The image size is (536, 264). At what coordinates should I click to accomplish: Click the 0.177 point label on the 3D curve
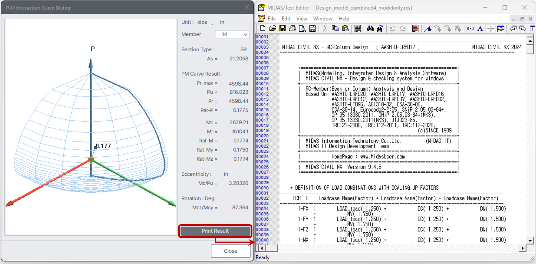coord(103,146)
